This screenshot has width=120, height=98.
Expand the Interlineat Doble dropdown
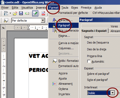pos(113,93)
